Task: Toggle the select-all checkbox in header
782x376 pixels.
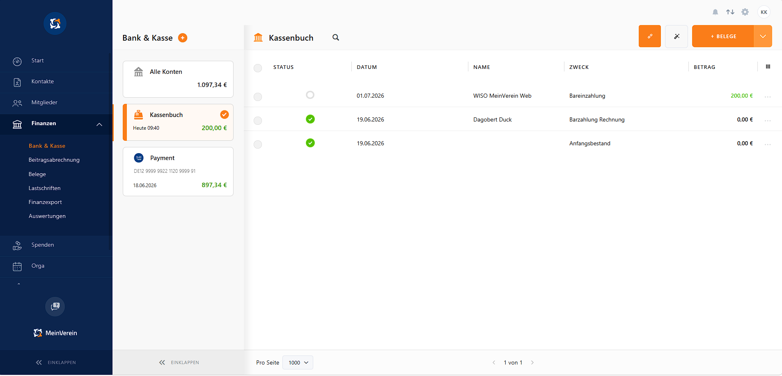Action: pyautogui.click(x=258, y=68)
